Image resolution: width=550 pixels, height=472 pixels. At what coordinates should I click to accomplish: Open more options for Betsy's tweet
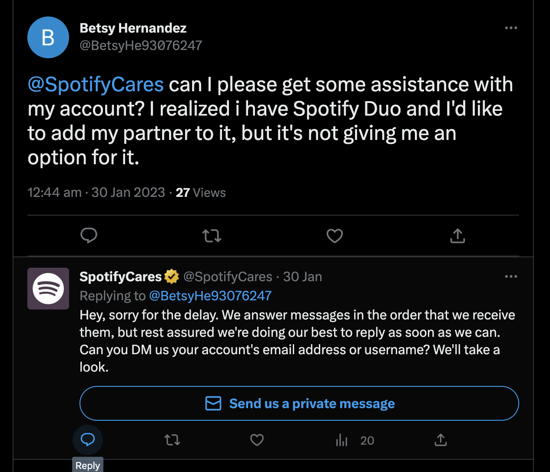(x=511, y=28)
